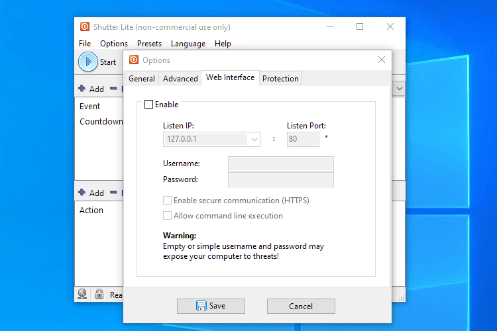This screenshot has height=331, width=497.
Task: Expand the dropdown arrow behind Options dialog
Action: 400,89
